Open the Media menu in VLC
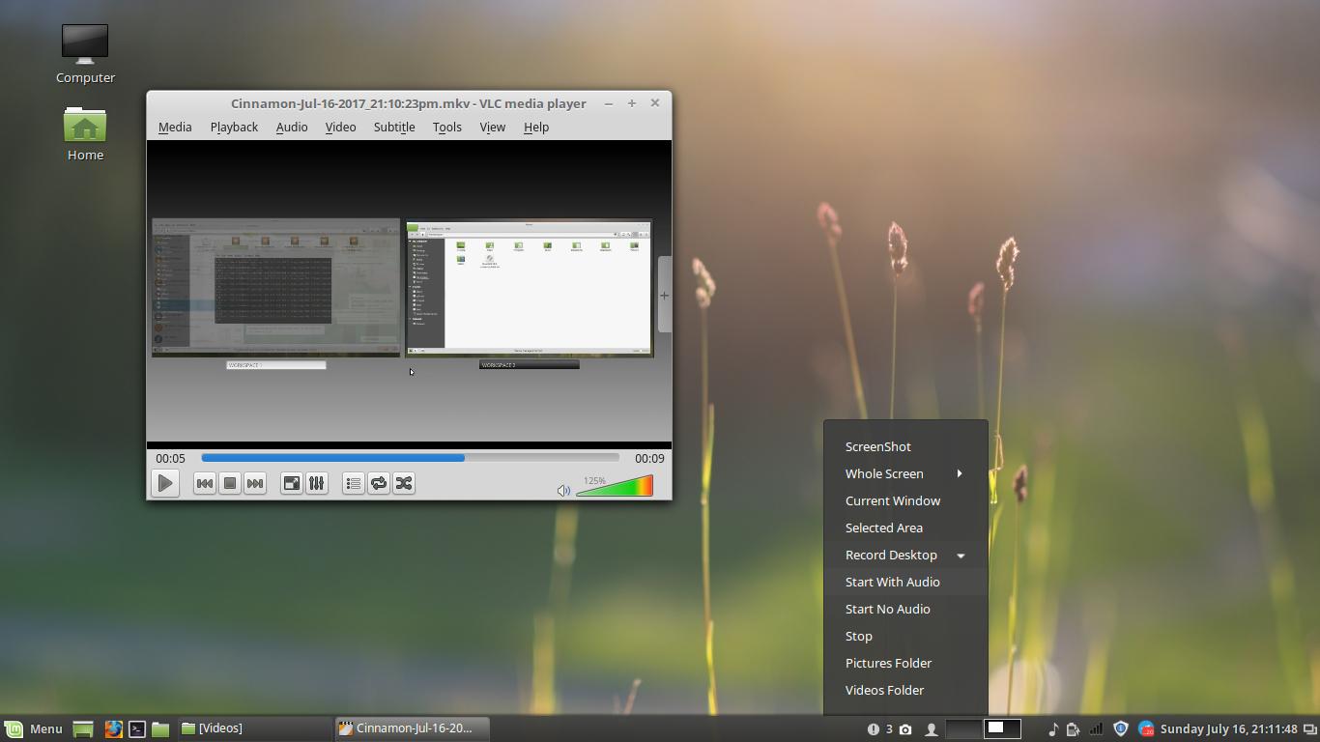The image size is (1320, 742). pyautogui.click(x=175, y=127)
